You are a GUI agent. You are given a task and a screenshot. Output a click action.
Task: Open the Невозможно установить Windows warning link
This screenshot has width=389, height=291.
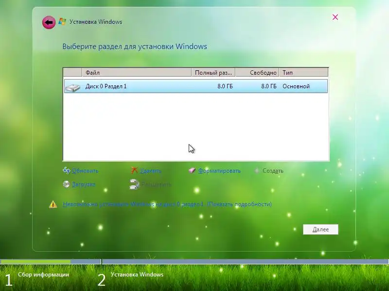[x=167, y=204]
